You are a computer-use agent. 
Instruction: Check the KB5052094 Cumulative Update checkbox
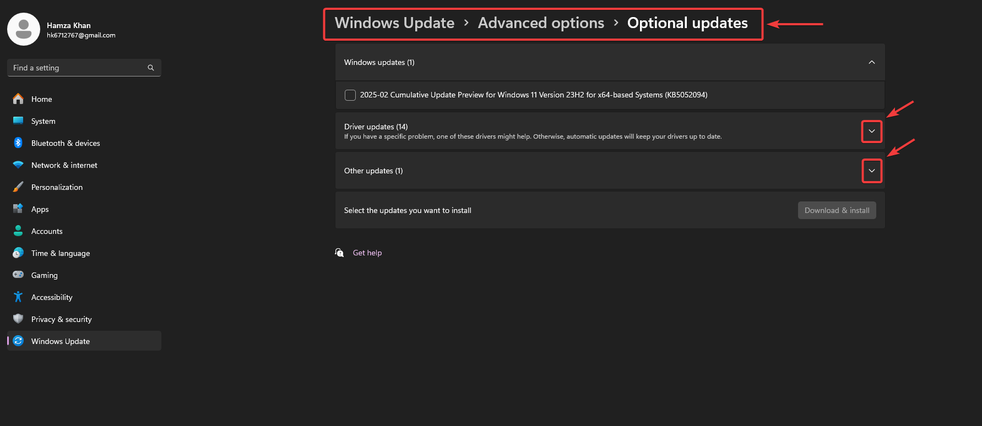[350, 95]
